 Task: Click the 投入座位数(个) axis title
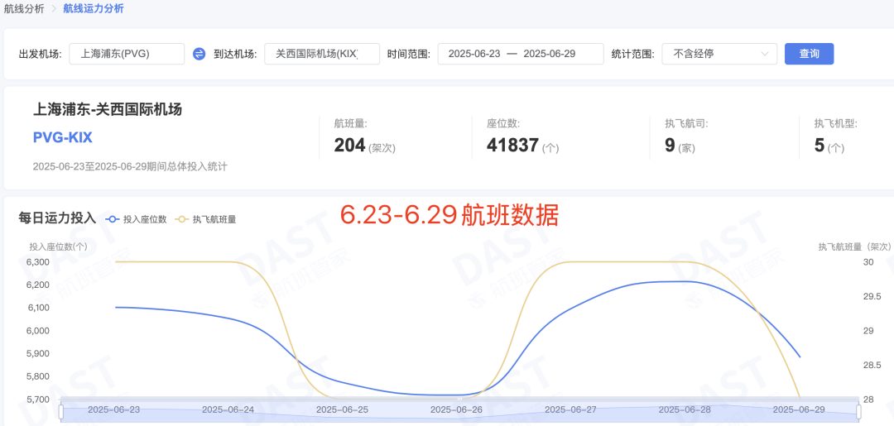coord(58,247)
